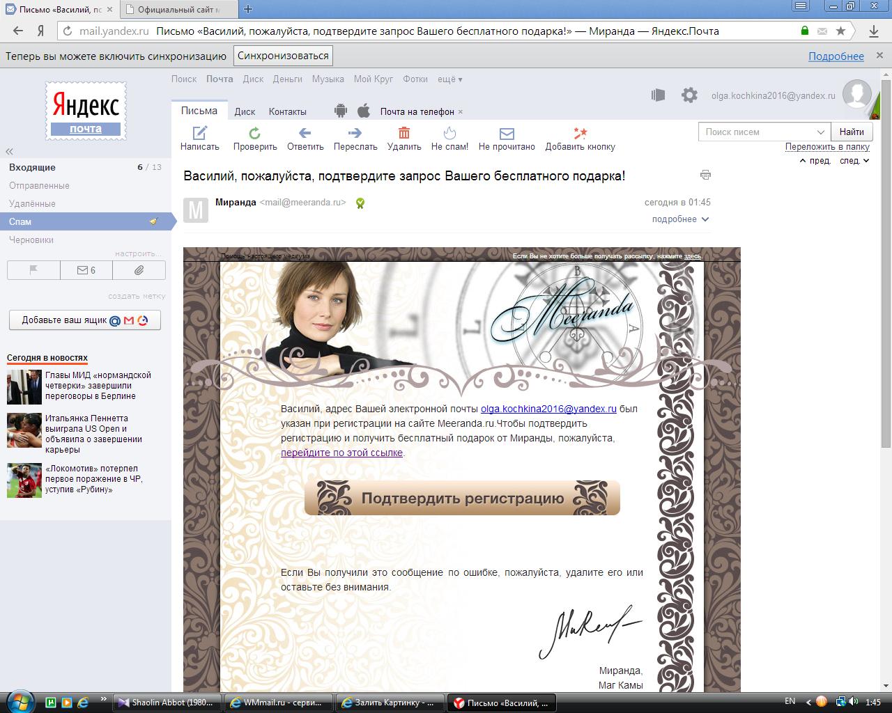Click Добавьте ваш ящик button
Screen dimensions: 892x713
pyautogui.click(x=85, y=320)
